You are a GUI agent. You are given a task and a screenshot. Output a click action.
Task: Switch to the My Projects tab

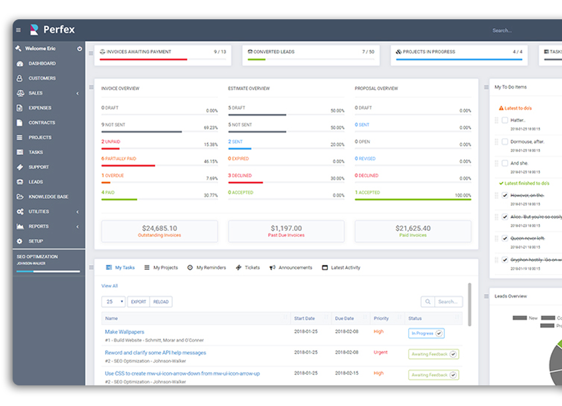click(x=161, y=268)
